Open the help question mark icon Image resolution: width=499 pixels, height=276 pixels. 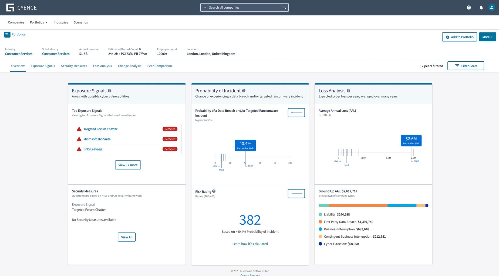tap(469, 8)
